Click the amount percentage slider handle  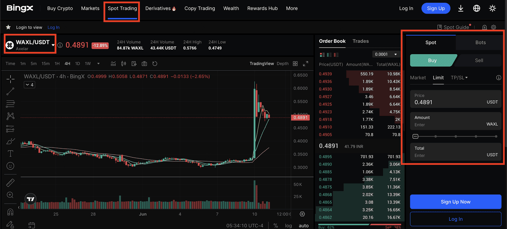tap(416, 136)
